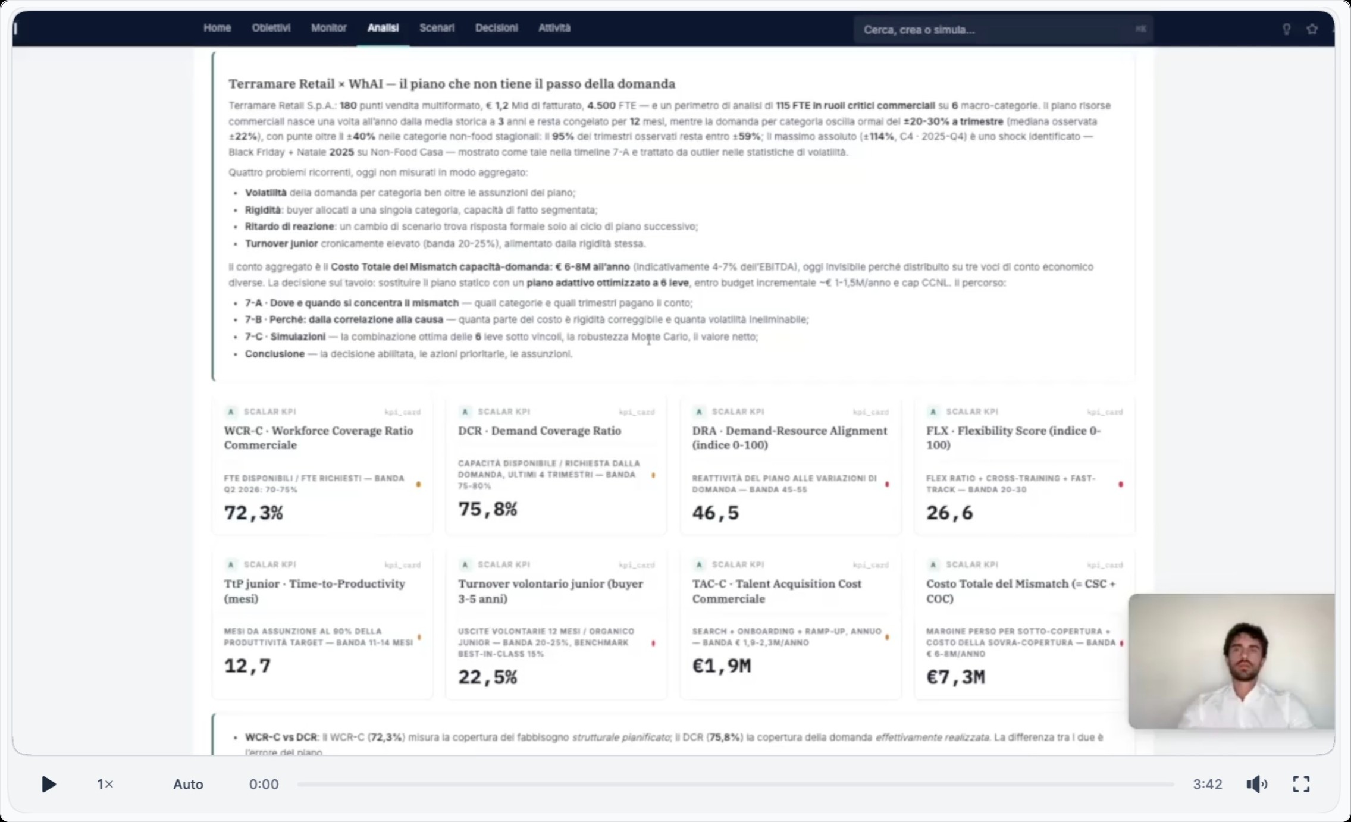
Task: Open the Home tab
Action: (217, 28)
